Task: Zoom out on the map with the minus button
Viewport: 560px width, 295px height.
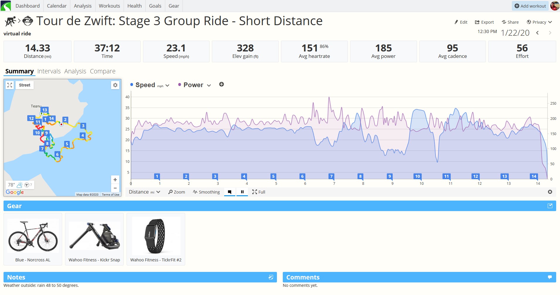Action: click(x=115, y=188)
